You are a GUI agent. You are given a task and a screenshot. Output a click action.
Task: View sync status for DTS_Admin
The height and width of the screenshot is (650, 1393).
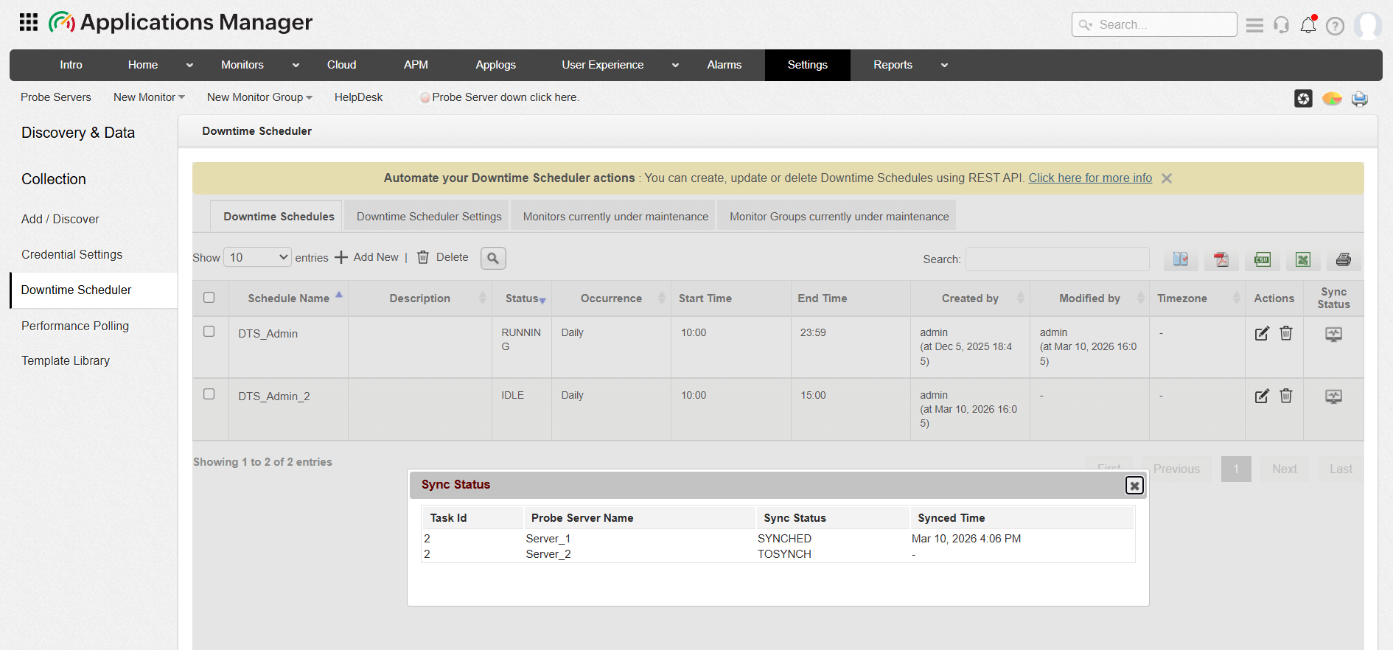coord(1333,334)
